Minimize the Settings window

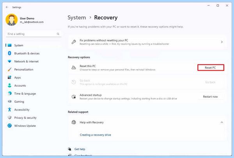pos(209,5)
